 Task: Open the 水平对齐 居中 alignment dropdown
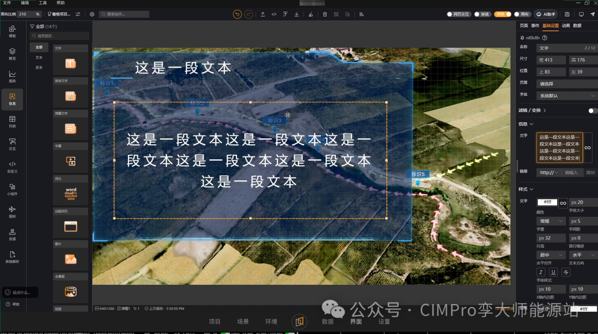tap(551, 255)
